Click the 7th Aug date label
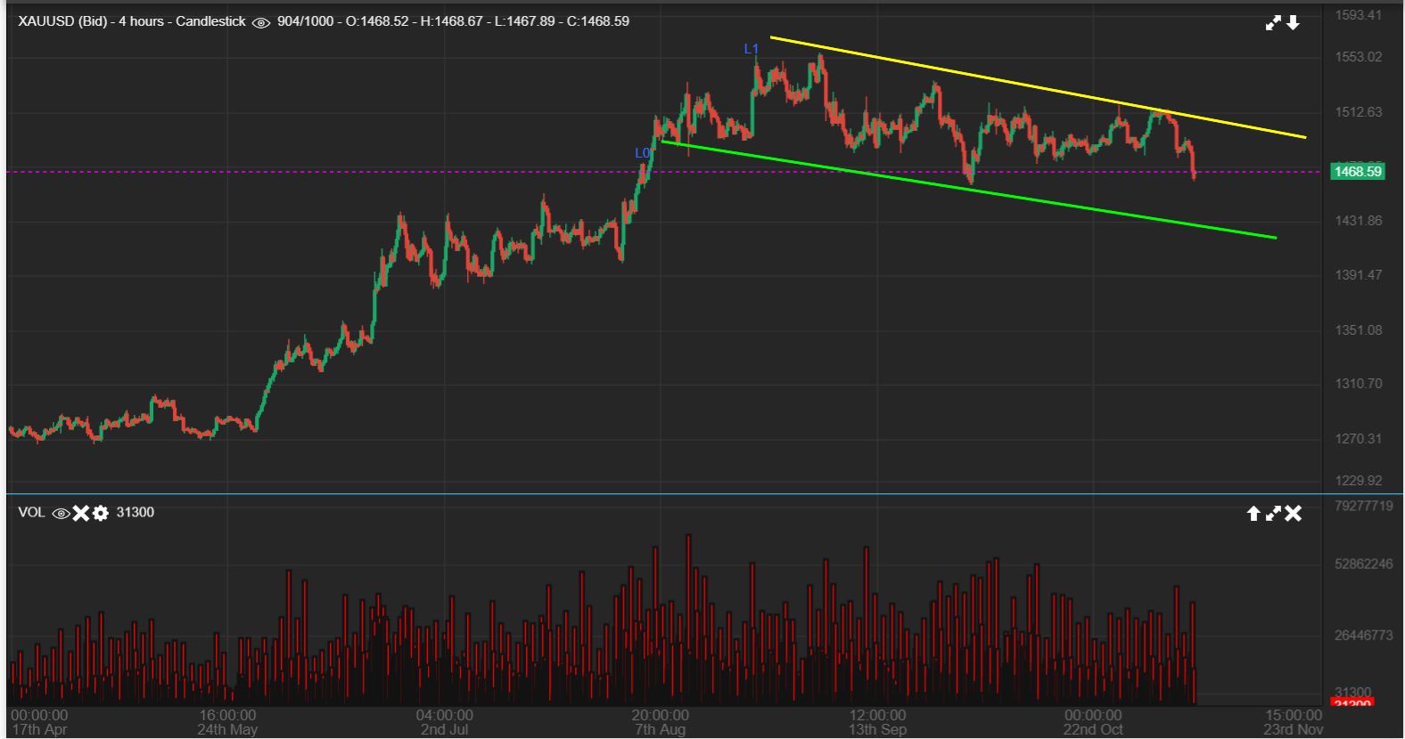Screen dimensions: 1405x739 point(661,729)
